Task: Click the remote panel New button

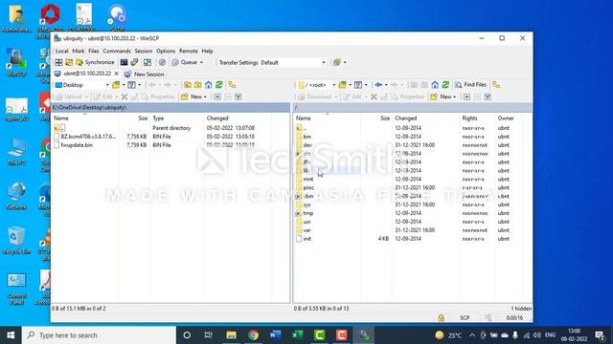Action: [443, 97]
